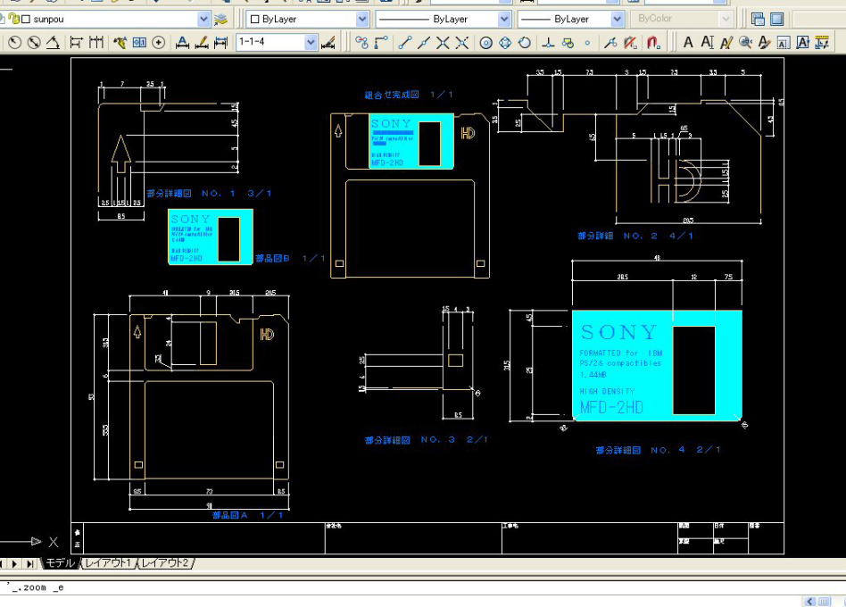Click the horizontal scrollbar left arrow

809,601
